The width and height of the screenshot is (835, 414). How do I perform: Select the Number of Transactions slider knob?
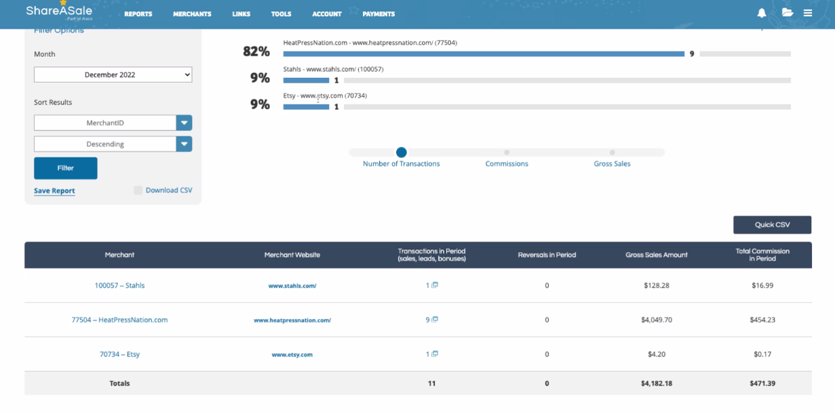(x=402, y=152)
